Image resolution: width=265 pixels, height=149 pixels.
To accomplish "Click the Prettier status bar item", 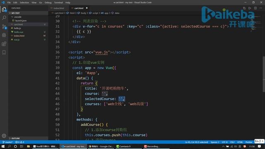I will coord(249,142).
